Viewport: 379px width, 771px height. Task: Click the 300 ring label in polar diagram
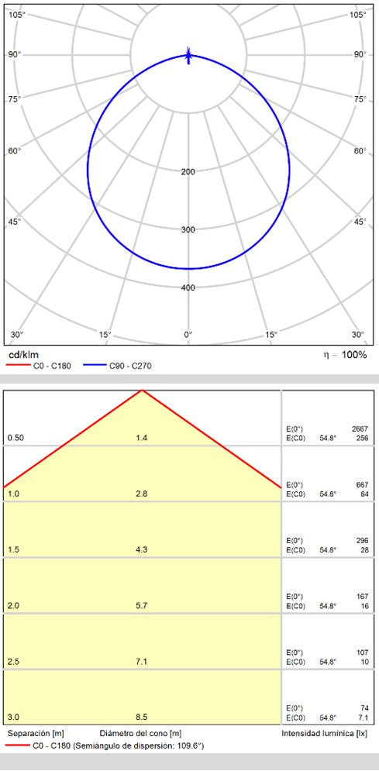188,229
